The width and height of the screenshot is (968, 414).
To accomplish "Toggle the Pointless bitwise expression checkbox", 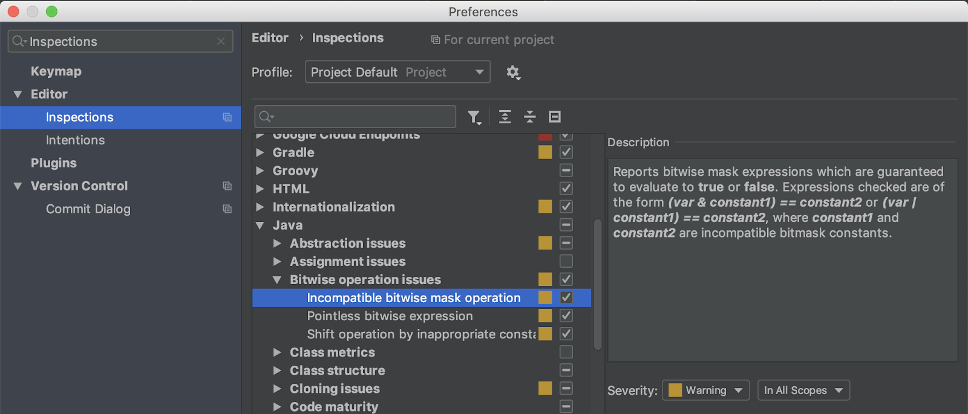I will click(566, 315).
